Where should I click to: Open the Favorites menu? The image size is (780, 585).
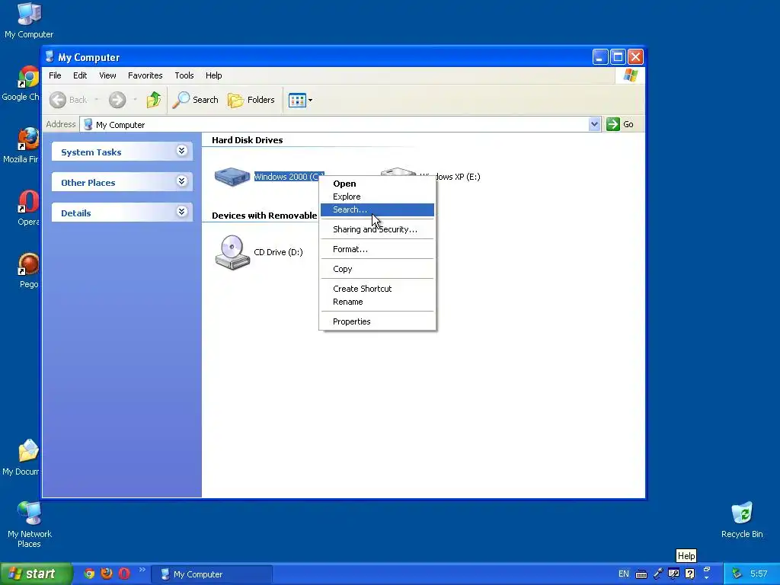coord(145,75)
